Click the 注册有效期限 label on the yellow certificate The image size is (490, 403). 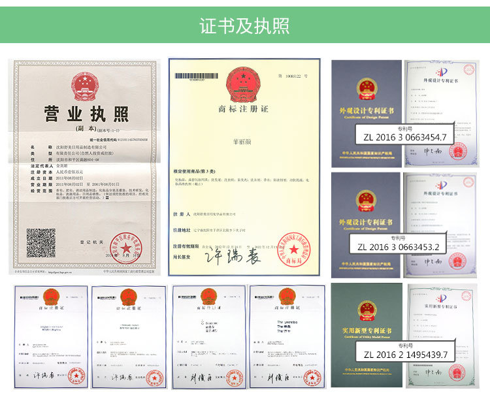tap(186, 246)
